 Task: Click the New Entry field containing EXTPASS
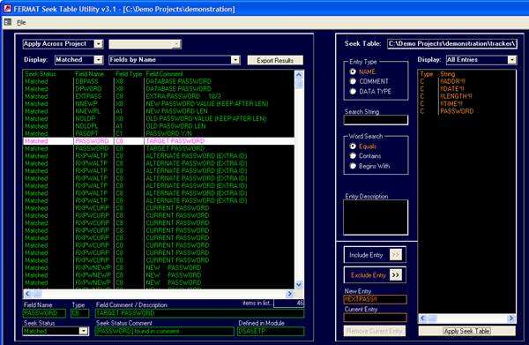[x=375, y=299]
